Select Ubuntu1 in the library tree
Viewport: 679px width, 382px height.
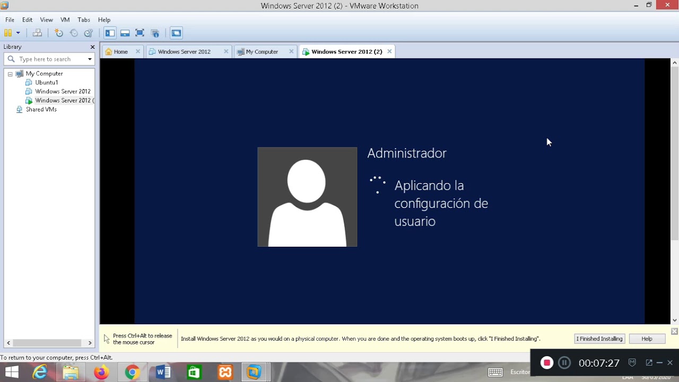47,82
